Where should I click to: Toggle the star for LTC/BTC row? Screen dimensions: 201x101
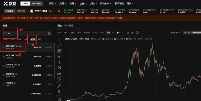tap(4, 84)
